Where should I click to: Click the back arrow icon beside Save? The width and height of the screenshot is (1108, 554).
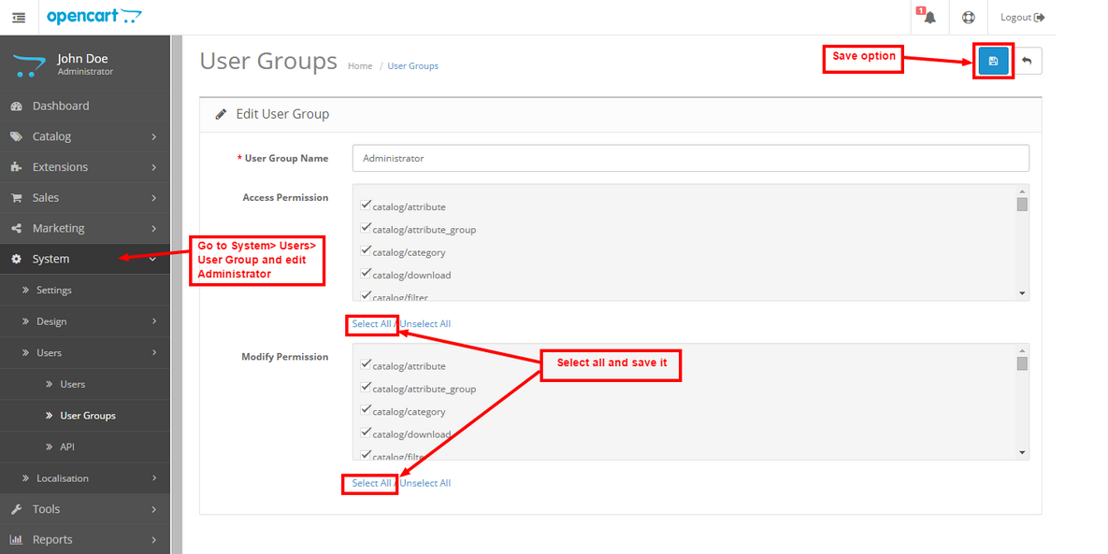(x=1027, y=62)
